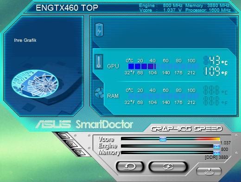The image size is (241, 182).
Task: Click the ASUS SmartDoctor logo
Action: coord(84,124)
